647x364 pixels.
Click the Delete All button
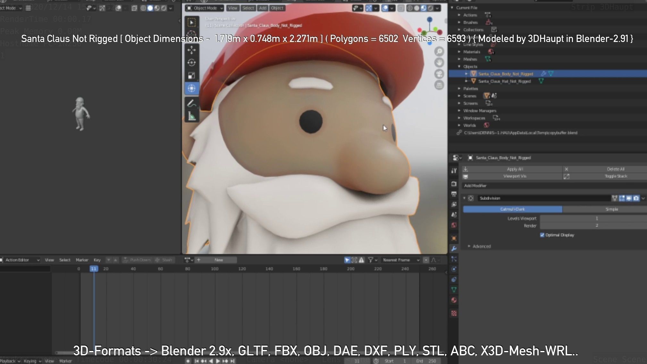pyautogui.click(x=605, y=169)
